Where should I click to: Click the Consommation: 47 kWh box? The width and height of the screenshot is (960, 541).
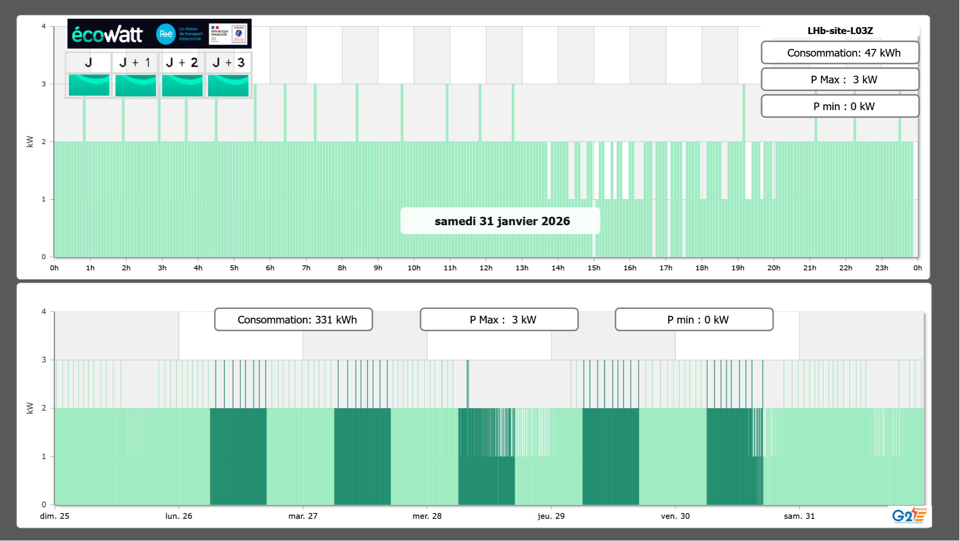[x=840, y=53]
